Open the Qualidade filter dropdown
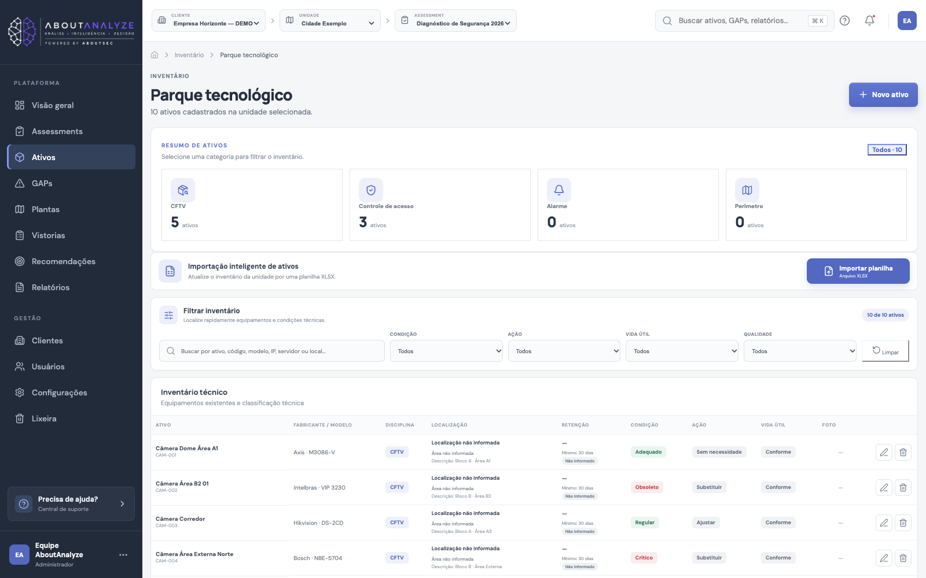 [x=800, y=351]
